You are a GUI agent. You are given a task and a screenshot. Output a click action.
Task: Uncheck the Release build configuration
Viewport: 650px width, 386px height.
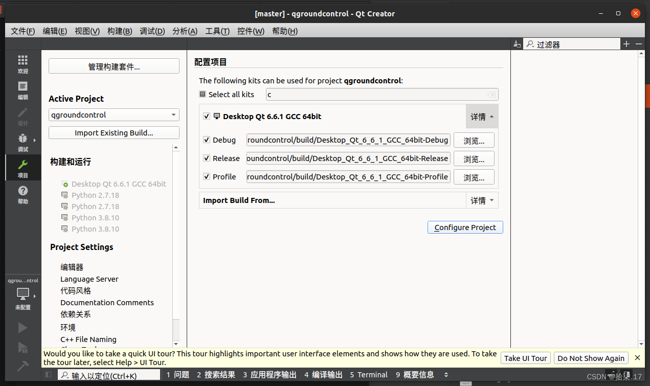click(207, 158)
